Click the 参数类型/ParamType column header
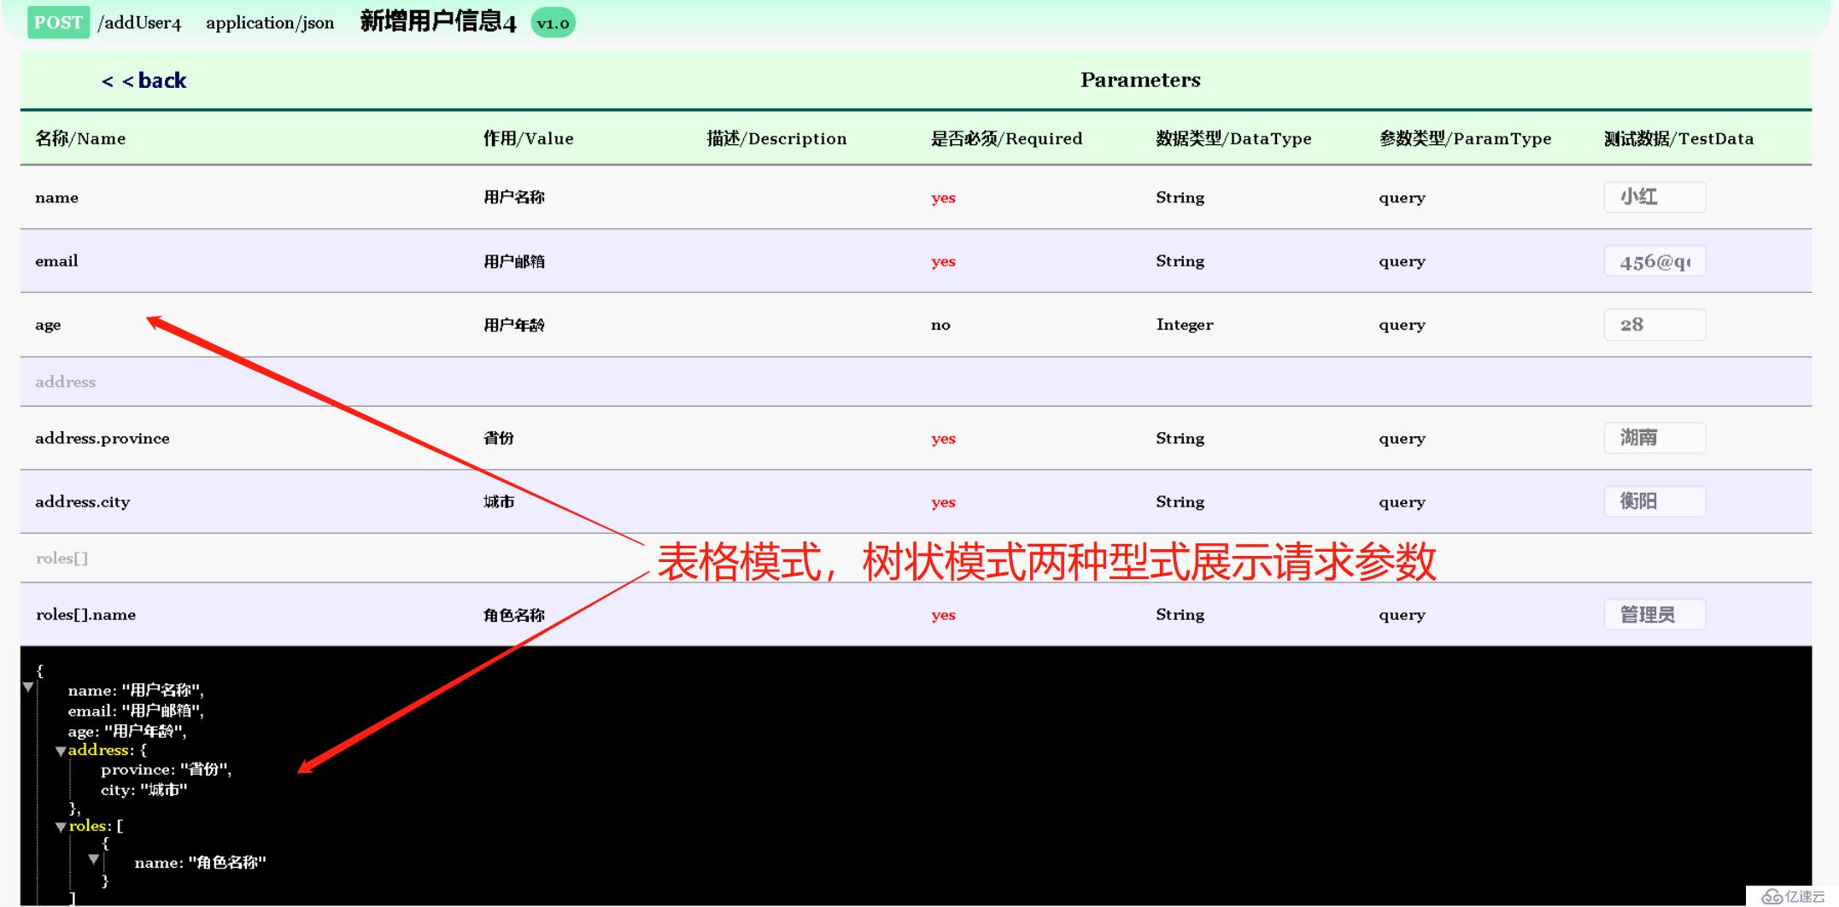This screenshot has width=1839, height=907. click(1465, 138)
